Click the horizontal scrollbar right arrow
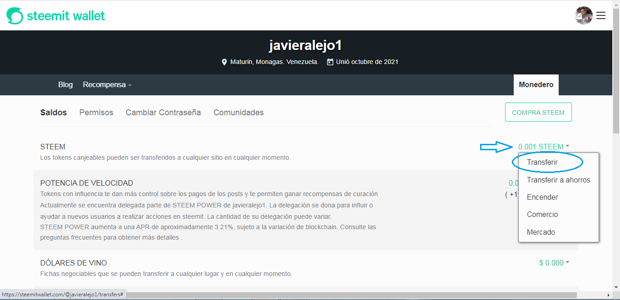 [x=608, y=295]
